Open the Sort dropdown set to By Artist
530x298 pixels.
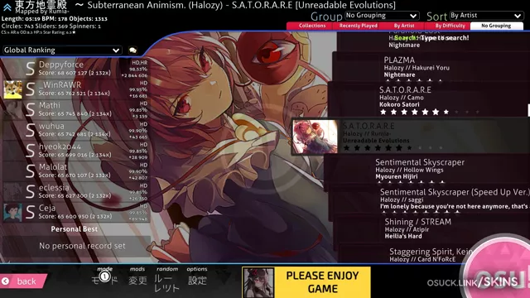[486, 16]
